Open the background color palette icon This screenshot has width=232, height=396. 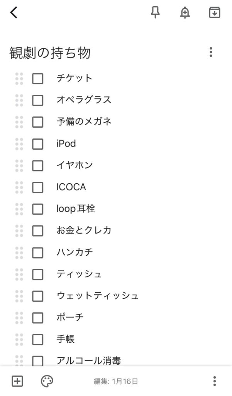coord(47,381)
